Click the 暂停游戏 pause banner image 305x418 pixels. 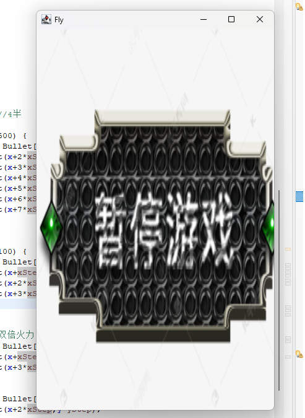coord(157,226)
